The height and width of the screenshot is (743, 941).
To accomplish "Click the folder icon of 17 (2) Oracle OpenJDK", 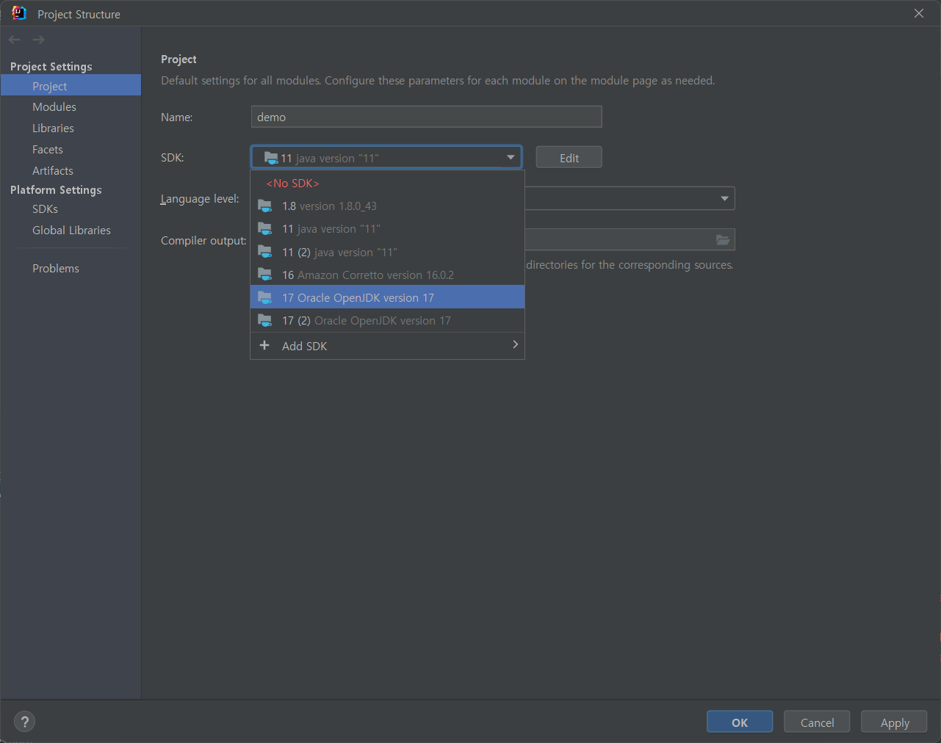I will (265, 320).
